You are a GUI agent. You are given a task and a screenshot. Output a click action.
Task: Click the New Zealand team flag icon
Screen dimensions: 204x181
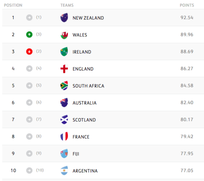click(x=64, y=18)
